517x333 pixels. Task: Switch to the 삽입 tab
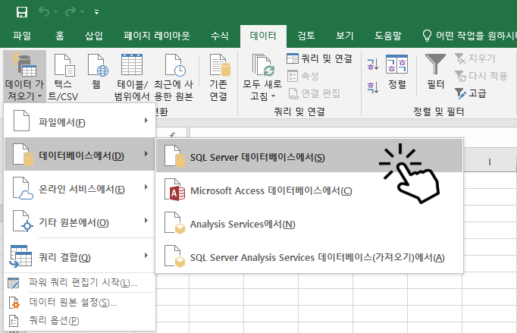[x=94, y=36]
